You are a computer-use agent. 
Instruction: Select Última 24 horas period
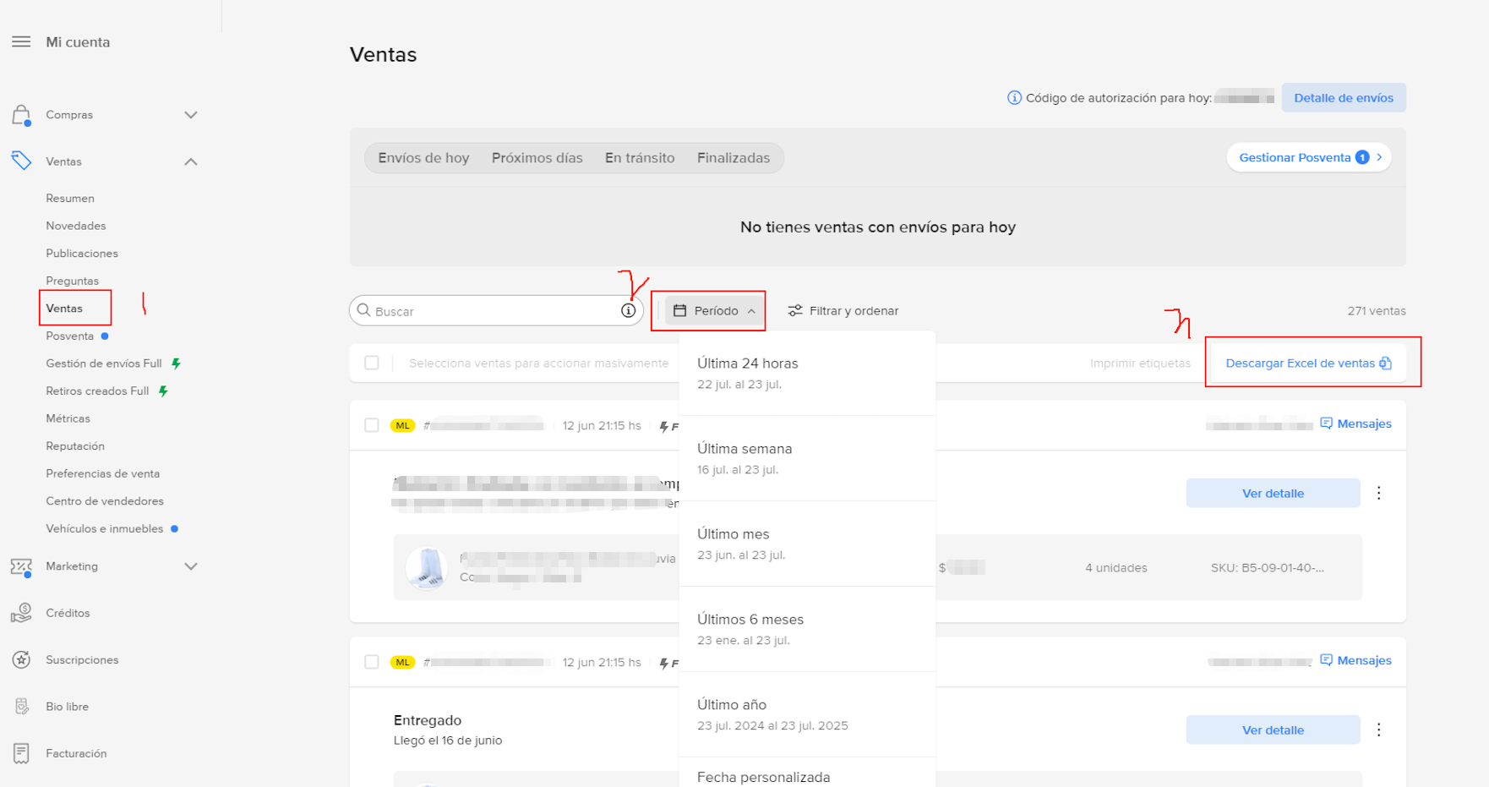pyautogui.click(x=807, y=373)
